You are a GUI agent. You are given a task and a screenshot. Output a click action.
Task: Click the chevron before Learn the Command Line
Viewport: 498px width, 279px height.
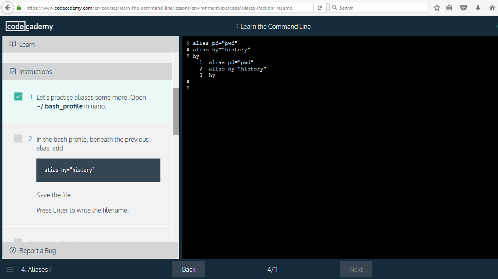(237, 26)
